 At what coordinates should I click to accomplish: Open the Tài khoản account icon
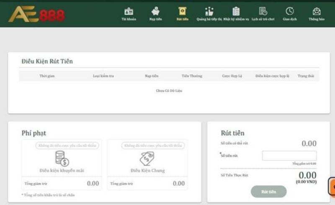pyautogui.click(x=129, y=12)
